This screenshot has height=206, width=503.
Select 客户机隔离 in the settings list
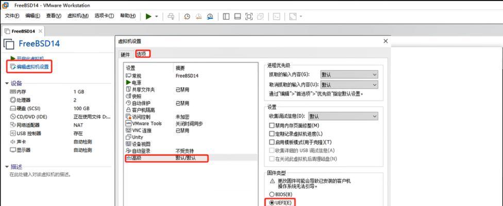[191, 110]
